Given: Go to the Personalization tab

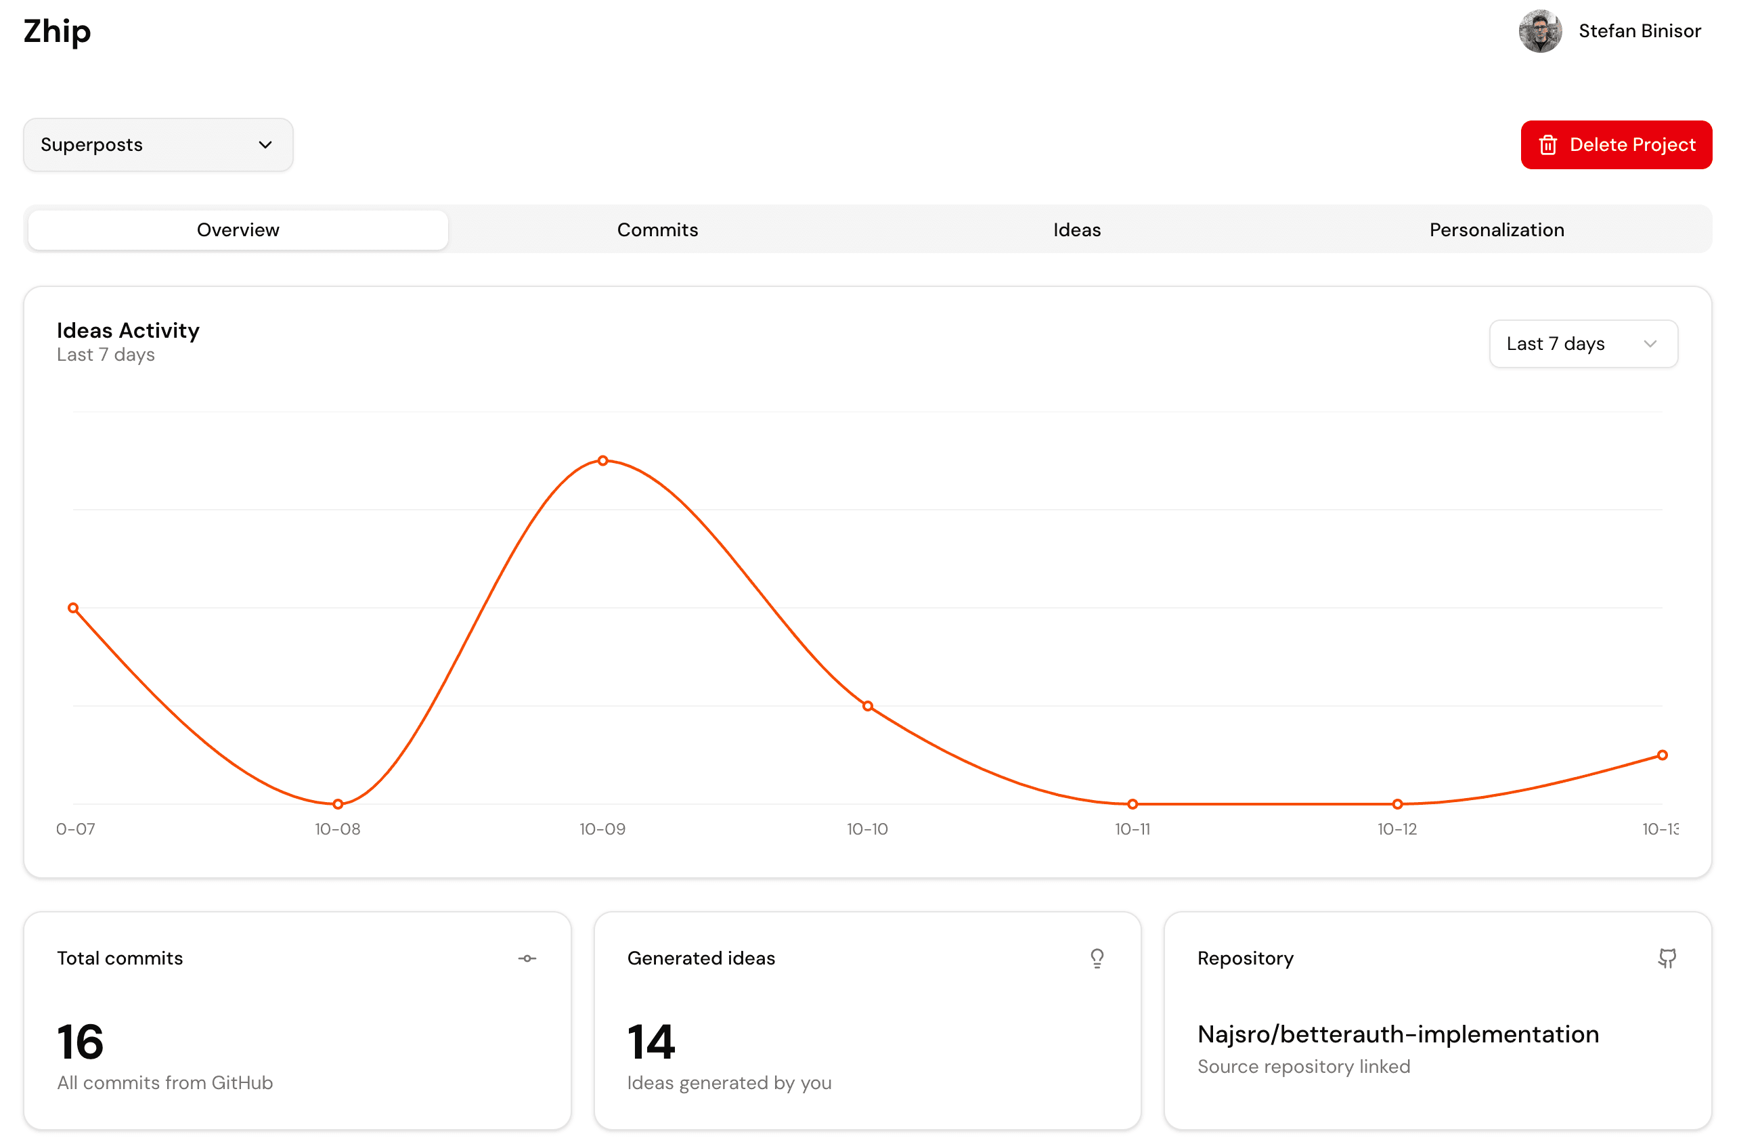Looking at the screenshot, I should tap(1496, 230).
